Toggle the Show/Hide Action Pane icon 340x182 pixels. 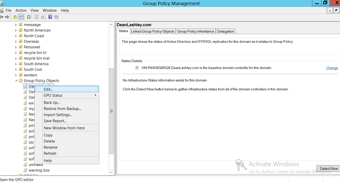pos(56,17)
